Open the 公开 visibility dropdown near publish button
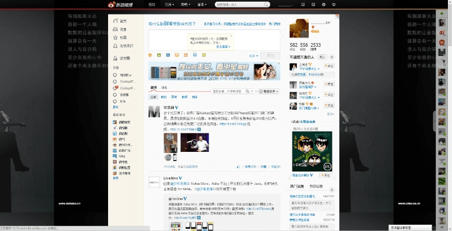Viewport: 452px width, 231px height. [x=253, y=55]
